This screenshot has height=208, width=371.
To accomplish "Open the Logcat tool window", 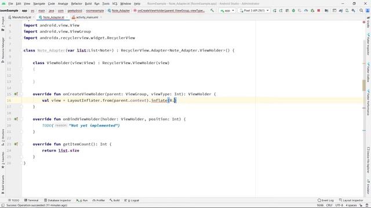I will 132,200.
